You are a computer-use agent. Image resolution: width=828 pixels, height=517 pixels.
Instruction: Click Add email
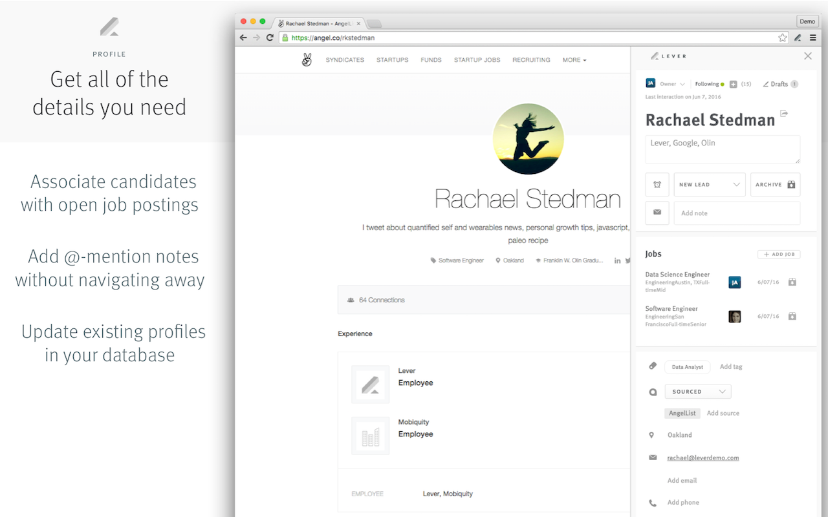[682, 480]
